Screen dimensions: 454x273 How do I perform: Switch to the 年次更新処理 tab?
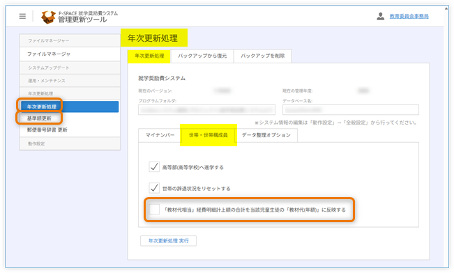149,56
